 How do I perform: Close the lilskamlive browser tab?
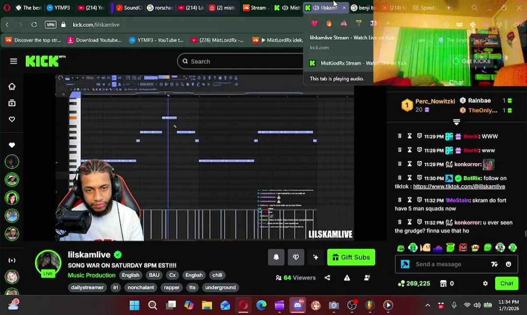pos(344,8)
